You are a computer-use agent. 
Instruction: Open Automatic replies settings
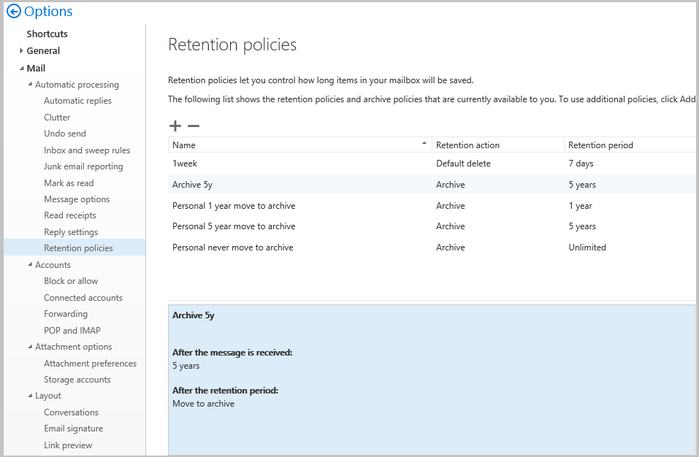click(x=77, y=101)
